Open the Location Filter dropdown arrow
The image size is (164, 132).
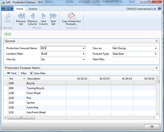click(84, 54)
